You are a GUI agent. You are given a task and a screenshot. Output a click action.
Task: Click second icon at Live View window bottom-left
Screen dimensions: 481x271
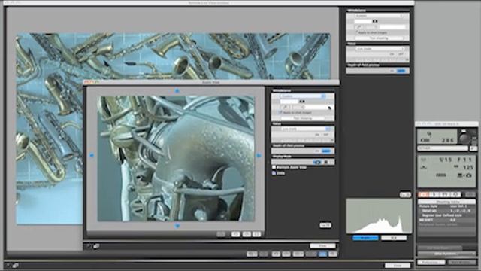15,266
